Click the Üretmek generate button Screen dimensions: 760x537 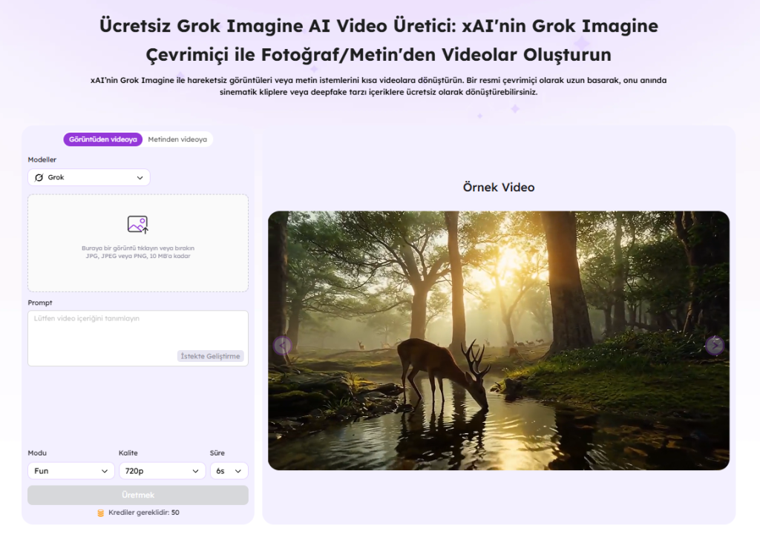pos(137,495)
